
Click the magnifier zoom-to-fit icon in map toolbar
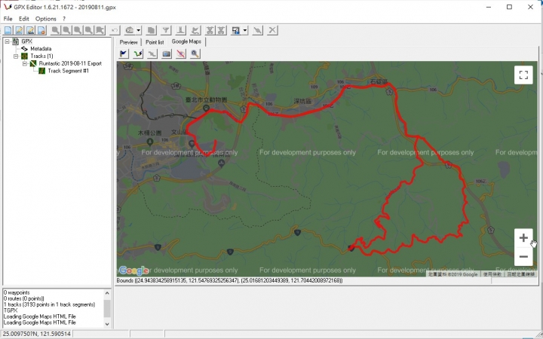click(x=195, y=54)
